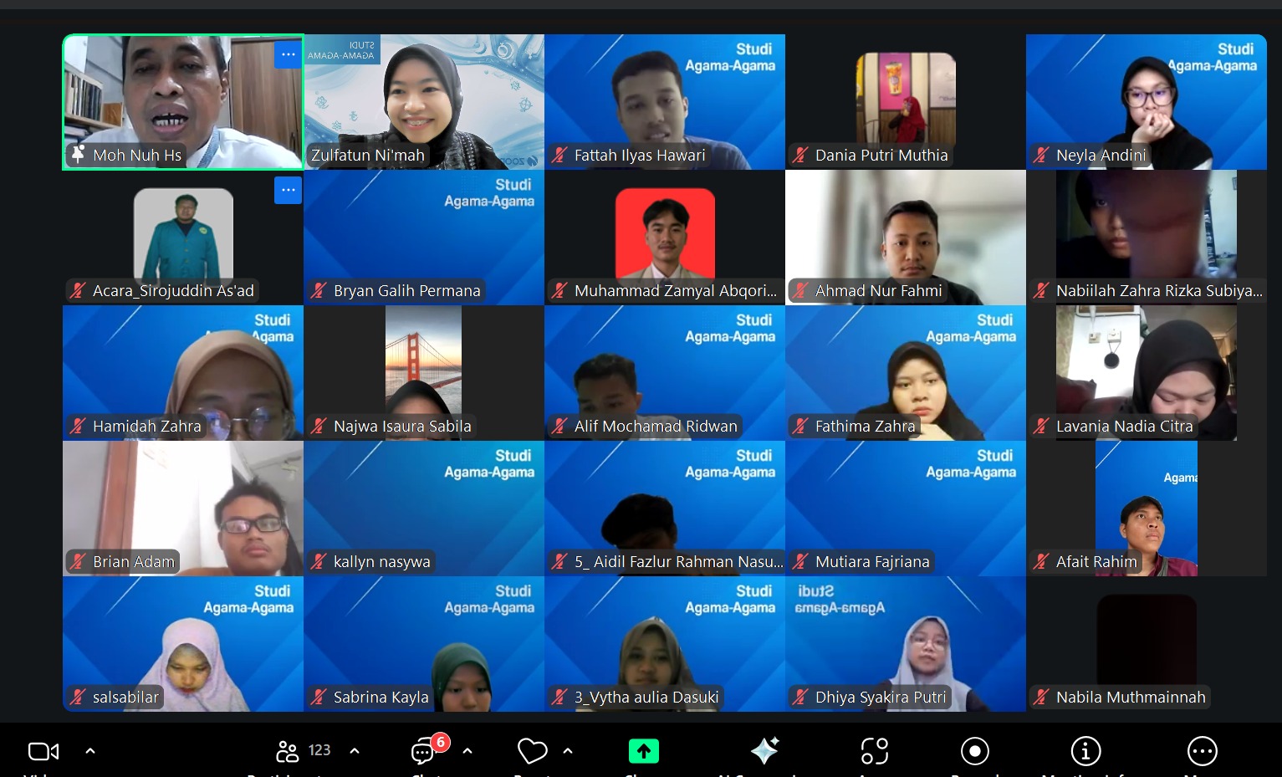Expand the chat options chevron
The width and height of the screenshot is (1282, 777).
point(467,751)
